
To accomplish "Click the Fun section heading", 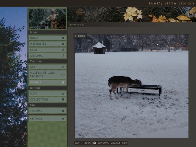I will click(x=32, y=105).
